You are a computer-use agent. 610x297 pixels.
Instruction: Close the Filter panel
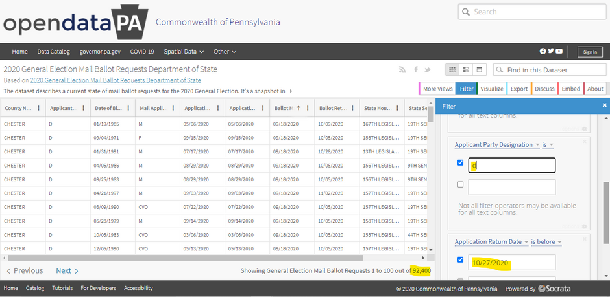coord(605,105)
